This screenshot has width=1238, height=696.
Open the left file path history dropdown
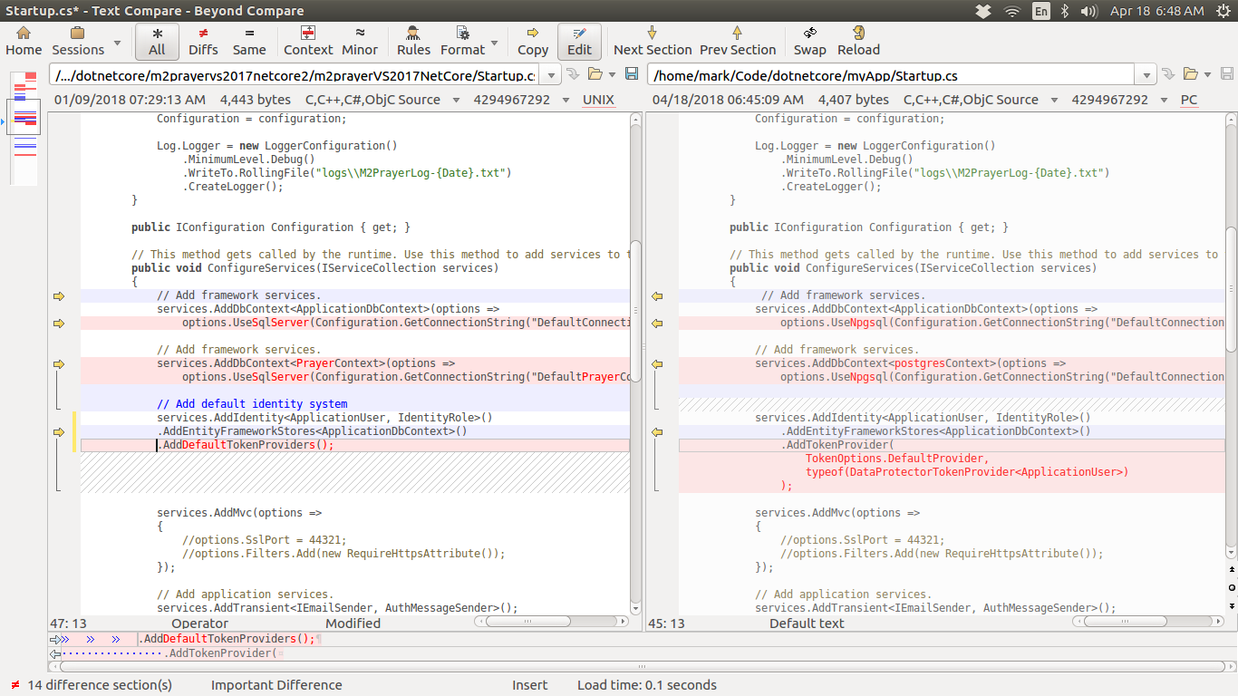[551, 76]
